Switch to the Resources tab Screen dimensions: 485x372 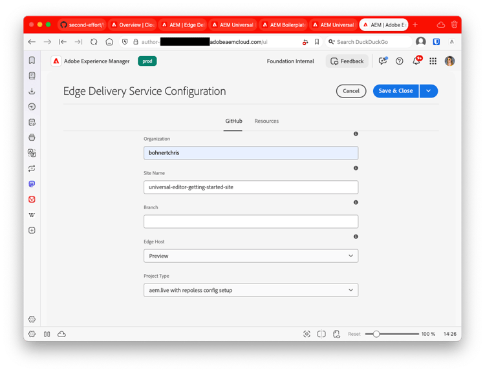(x=266, y=121)
